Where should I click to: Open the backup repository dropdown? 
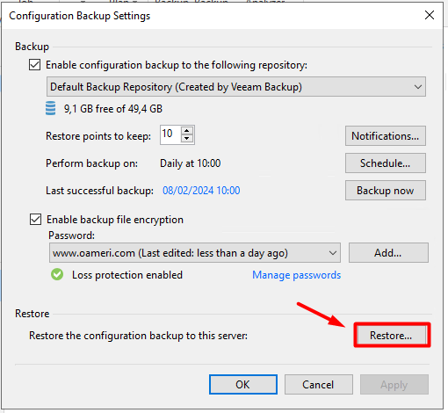[x=236, y=87]
